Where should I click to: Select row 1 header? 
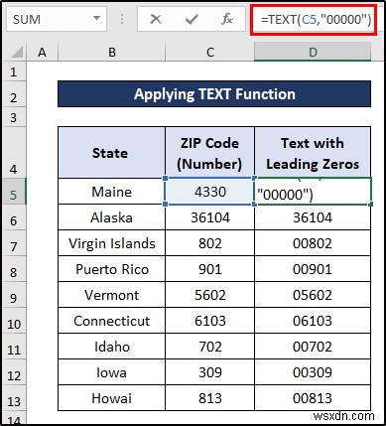coord(14,71)
